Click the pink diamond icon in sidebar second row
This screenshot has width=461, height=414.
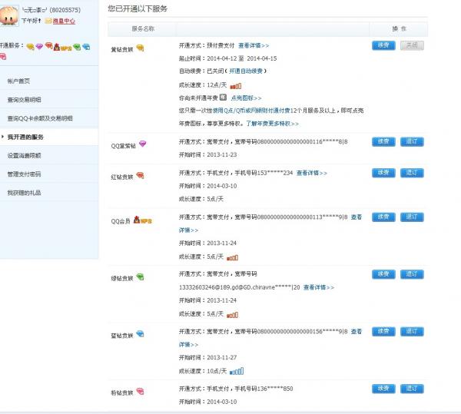[x=3, y=57]
